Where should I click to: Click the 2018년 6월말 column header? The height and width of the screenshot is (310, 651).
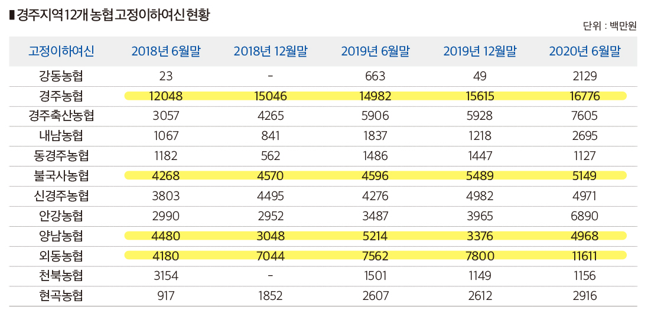coord(166,51)
